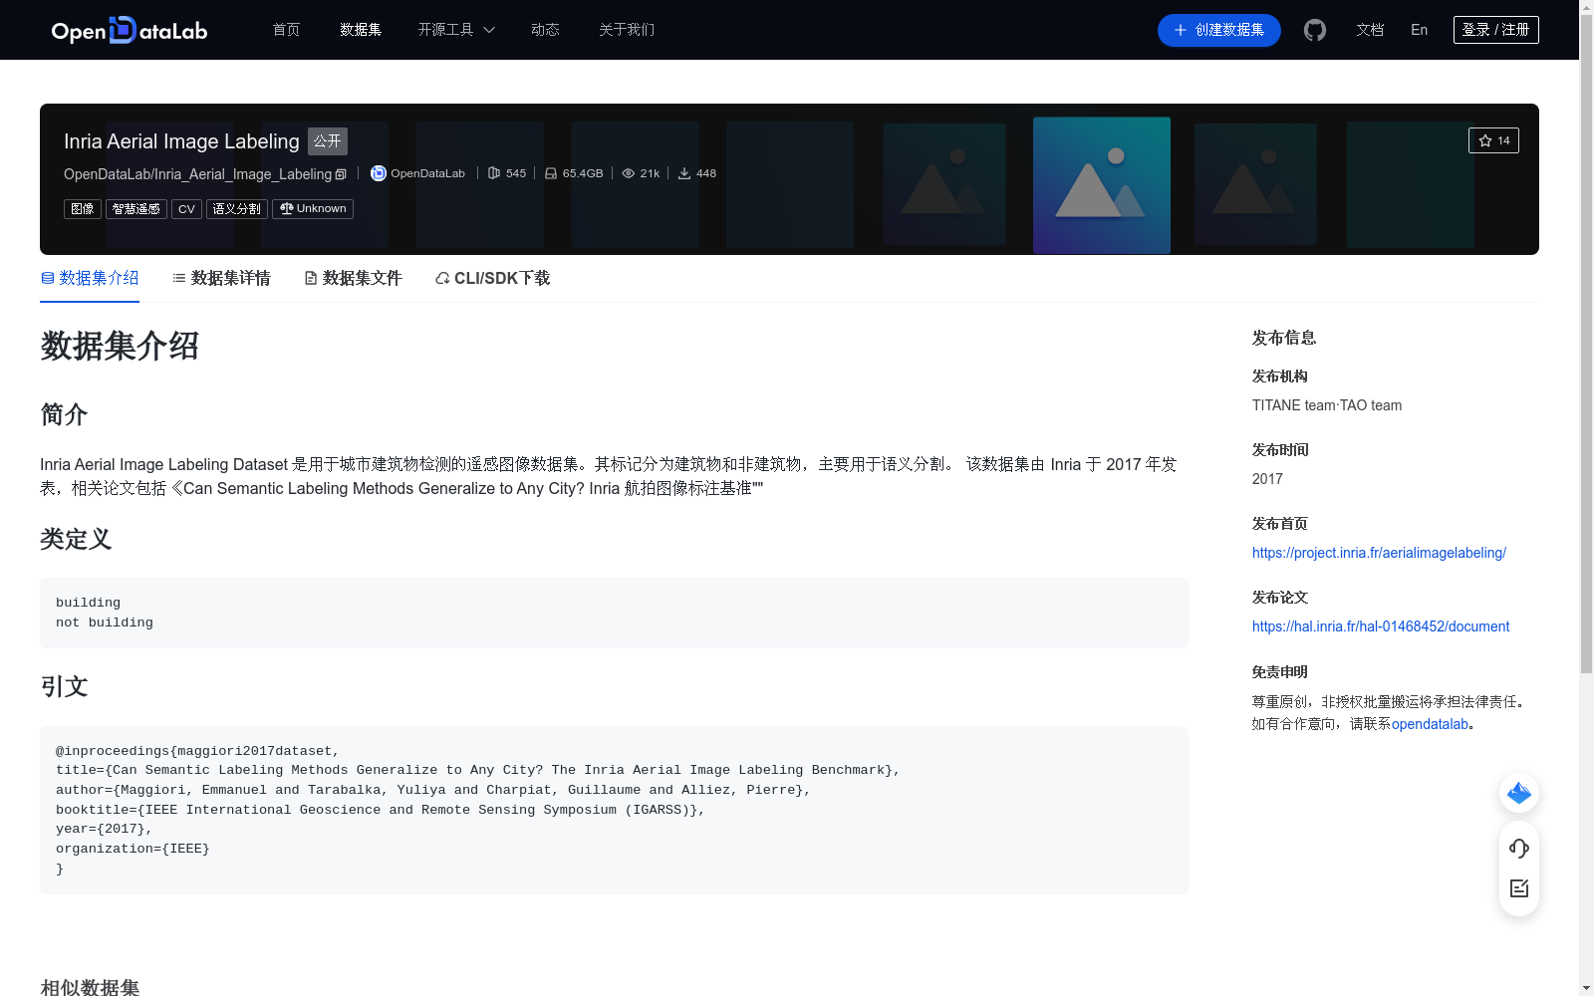Click the blue mountain back-to-top icon
The width and height of the screenshot is (1594, 996).
1518,793
